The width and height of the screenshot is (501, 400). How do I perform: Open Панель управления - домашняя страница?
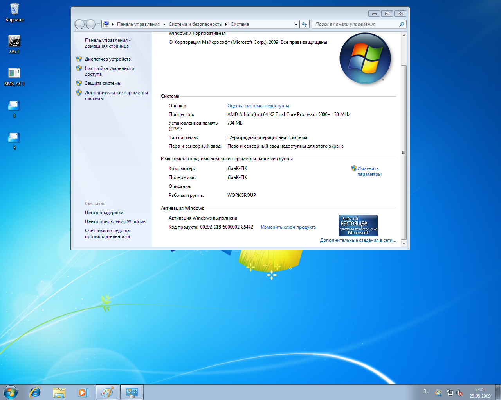pos(108,43)
